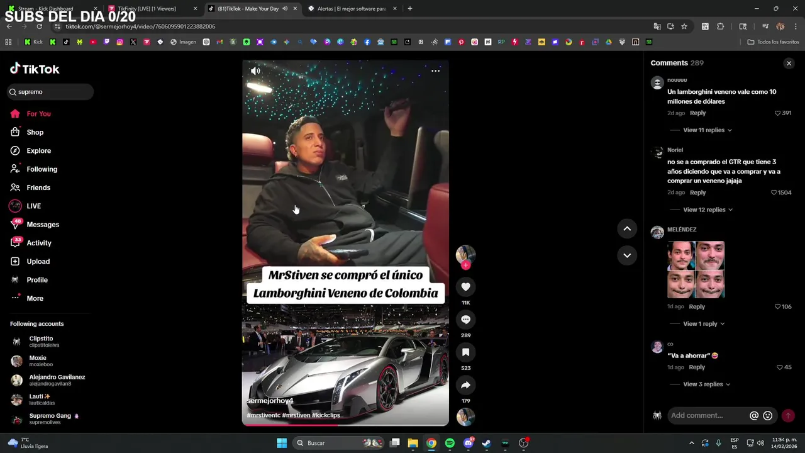
Task: Open the For You feed
Action: tap(31, 114)
